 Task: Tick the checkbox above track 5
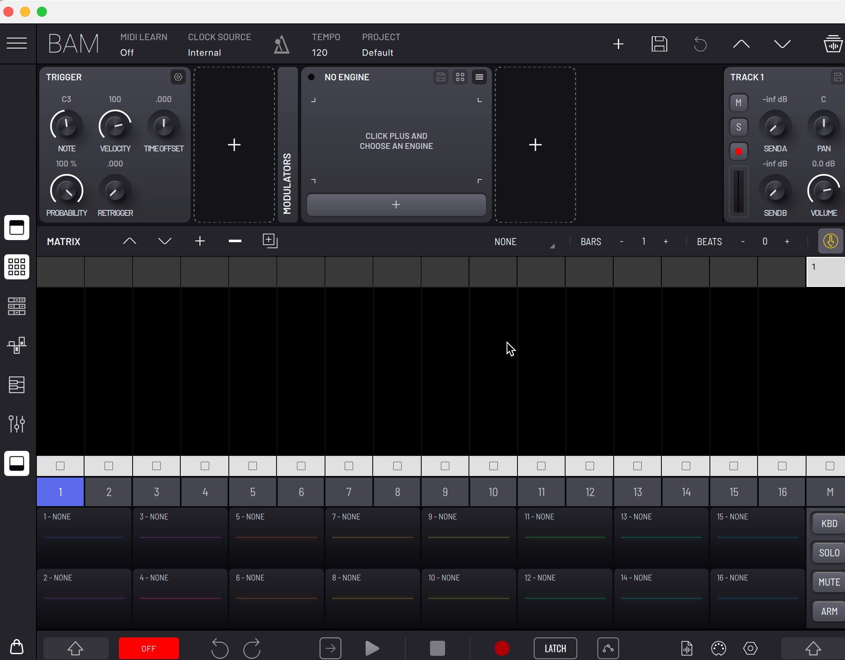pyautogui.click(x=253, y=466)
